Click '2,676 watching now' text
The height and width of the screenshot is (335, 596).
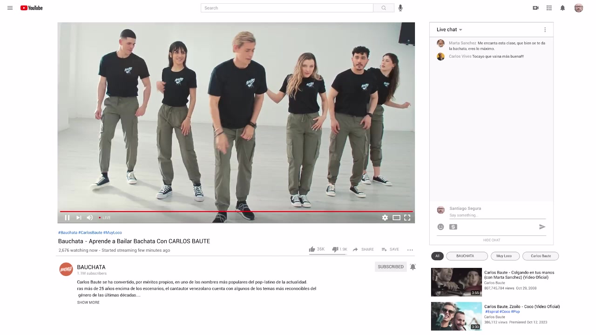coord(78,250)
